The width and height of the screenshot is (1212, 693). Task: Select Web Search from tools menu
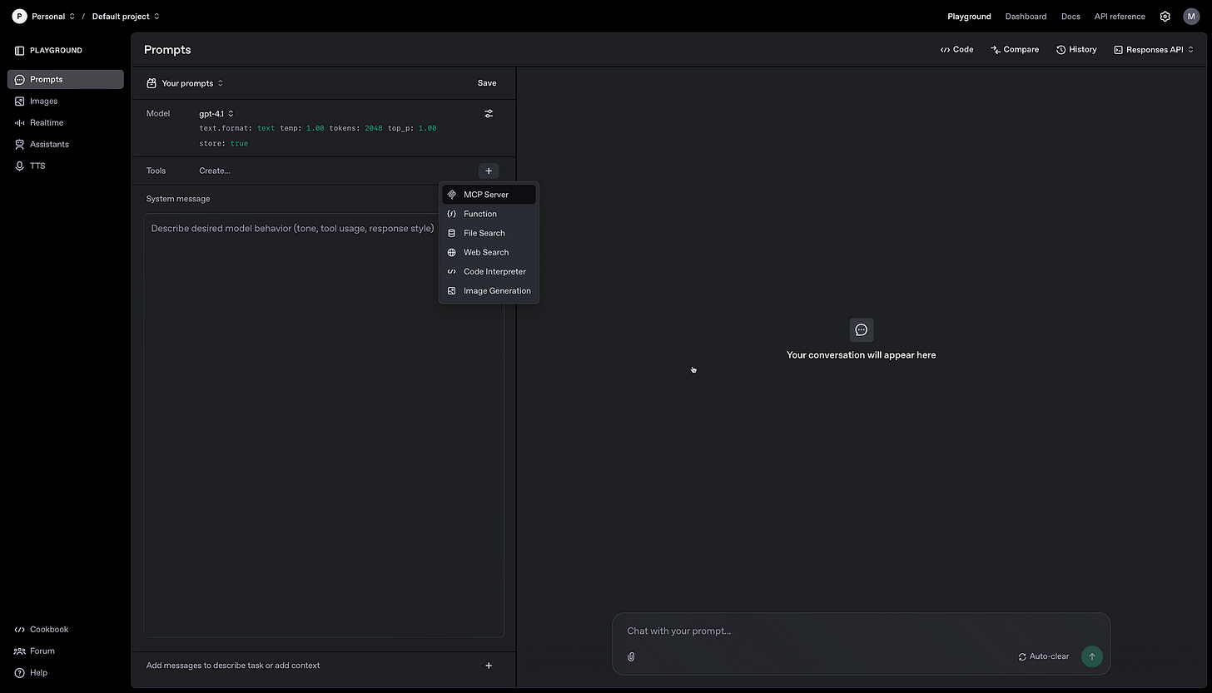[489, 252]
